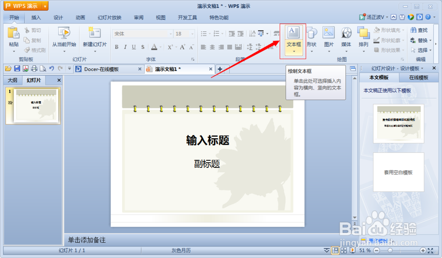Click the fit-to-window icon
The width and height of the screenshot is (442, 258).
431,250
